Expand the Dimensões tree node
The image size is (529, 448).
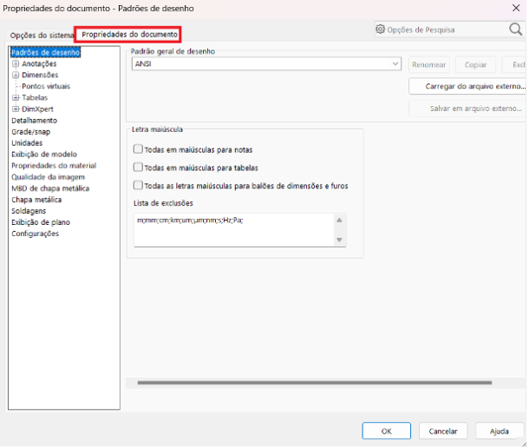(15, 76)
